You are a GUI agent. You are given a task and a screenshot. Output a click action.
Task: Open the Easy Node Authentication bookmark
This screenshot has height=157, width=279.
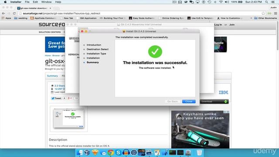(142, 18)
